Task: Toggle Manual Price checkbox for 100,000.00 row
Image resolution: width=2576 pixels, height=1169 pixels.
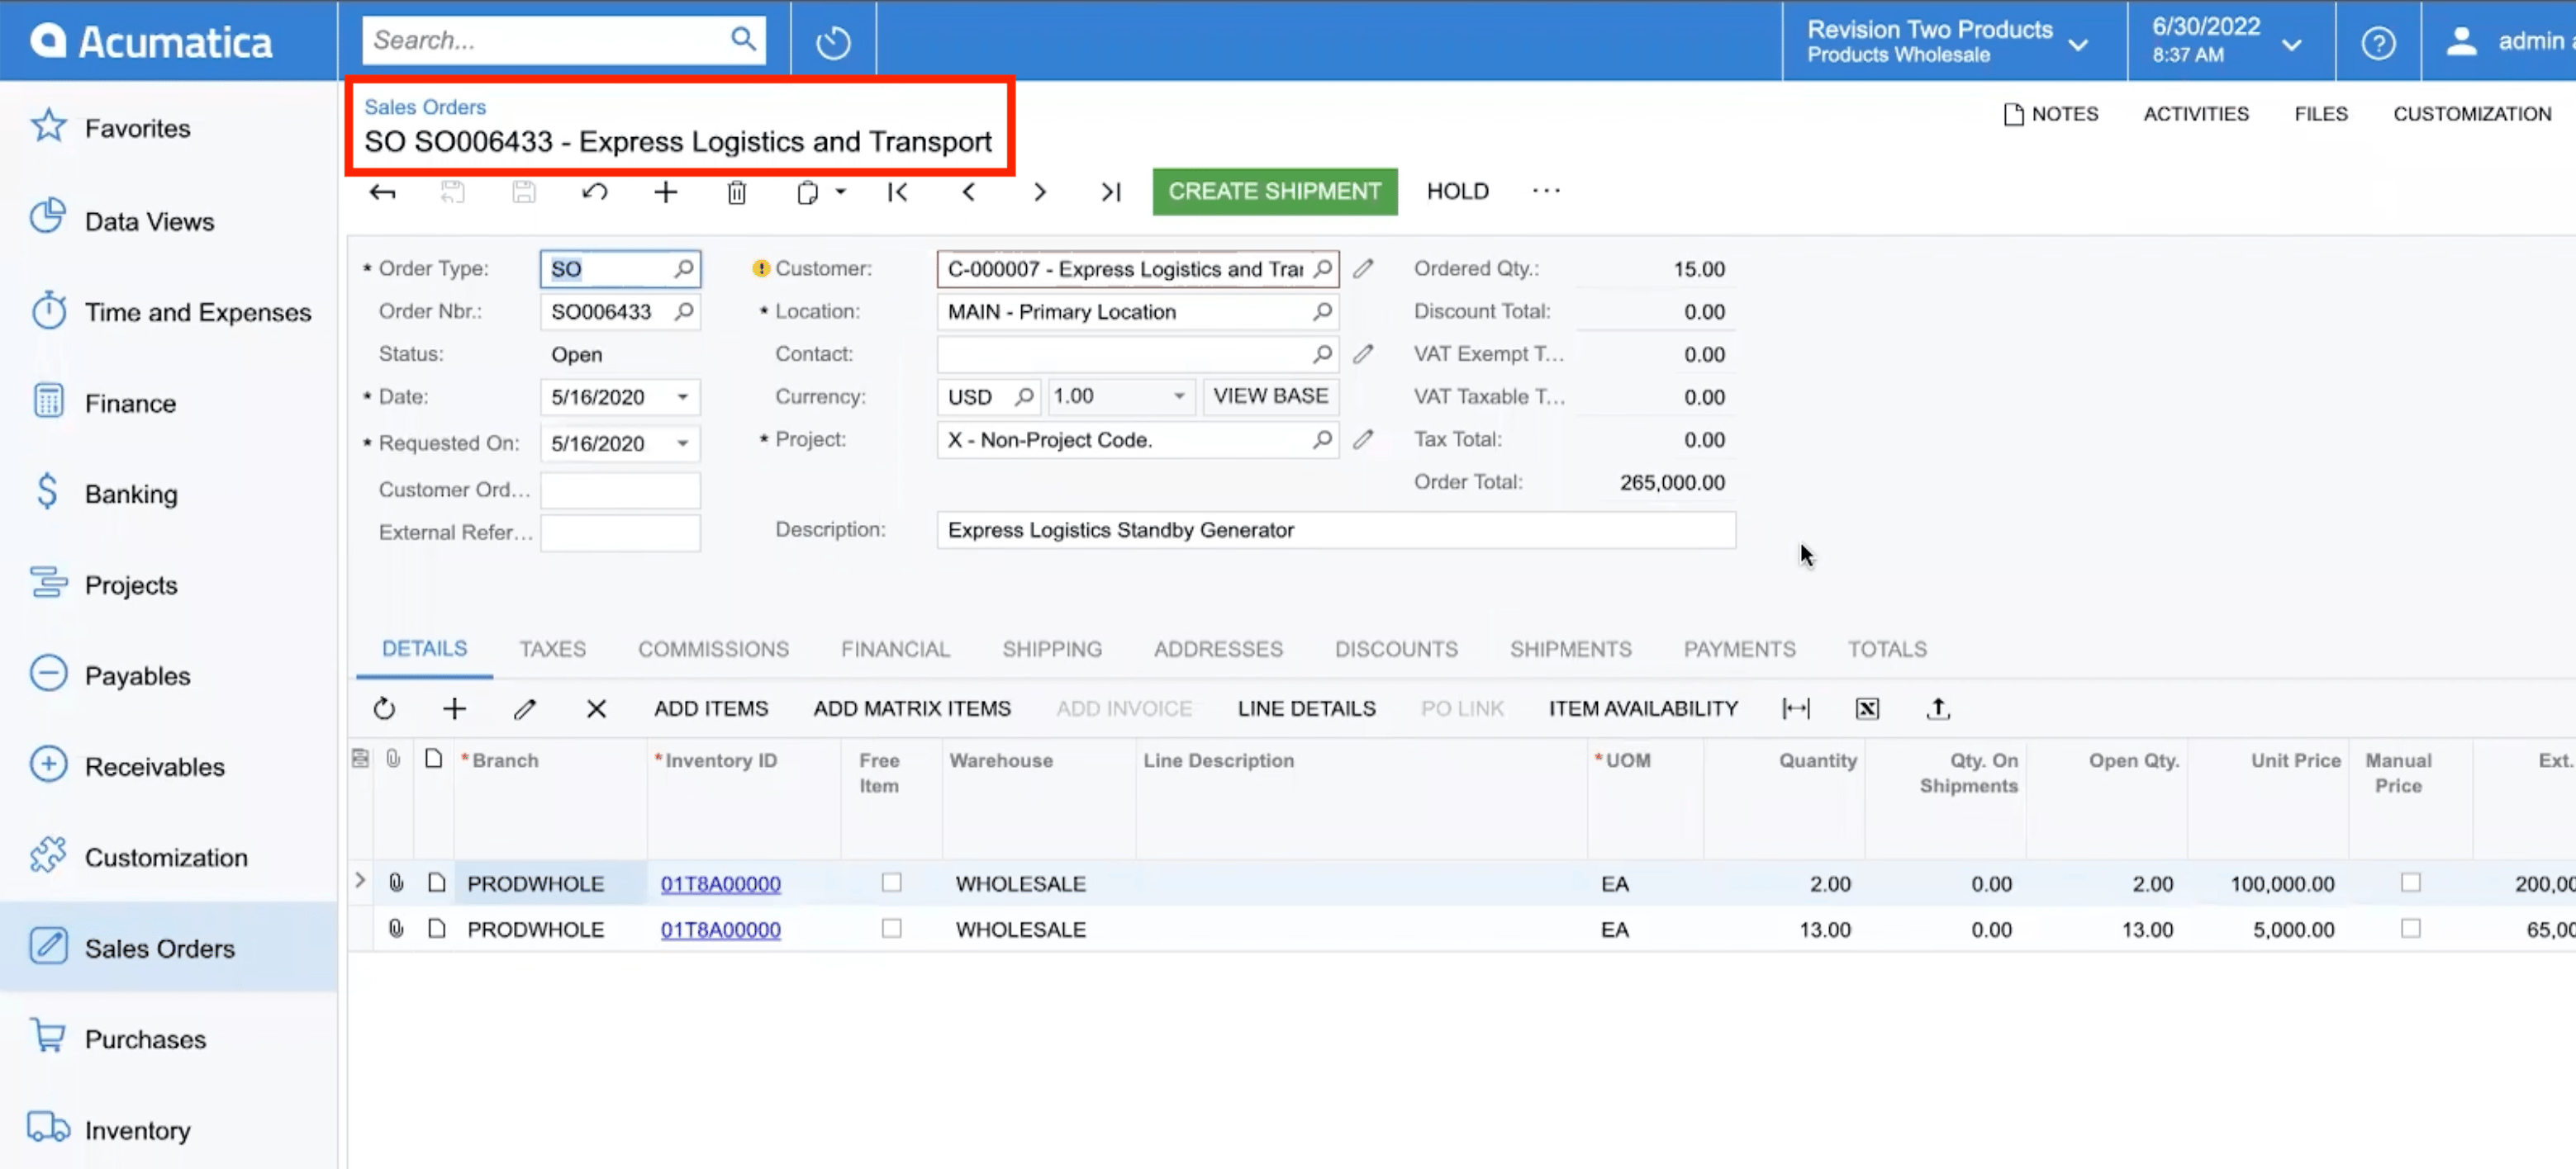Action: click(x=2410, y=883)
